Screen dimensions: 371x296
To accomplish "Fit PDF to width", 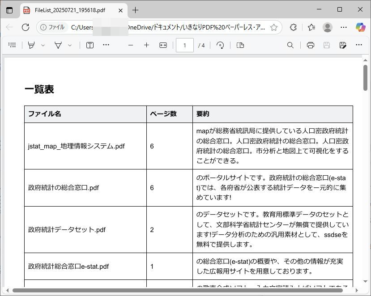I will [163, 45].
